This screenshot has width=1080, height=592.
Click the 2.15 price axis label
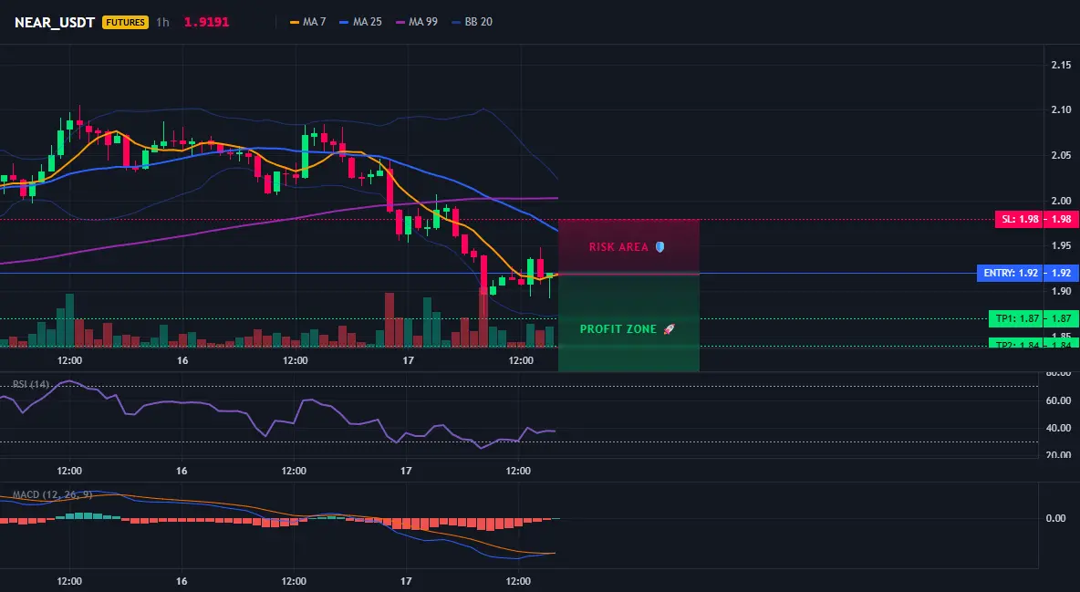tap(1061, 65)
